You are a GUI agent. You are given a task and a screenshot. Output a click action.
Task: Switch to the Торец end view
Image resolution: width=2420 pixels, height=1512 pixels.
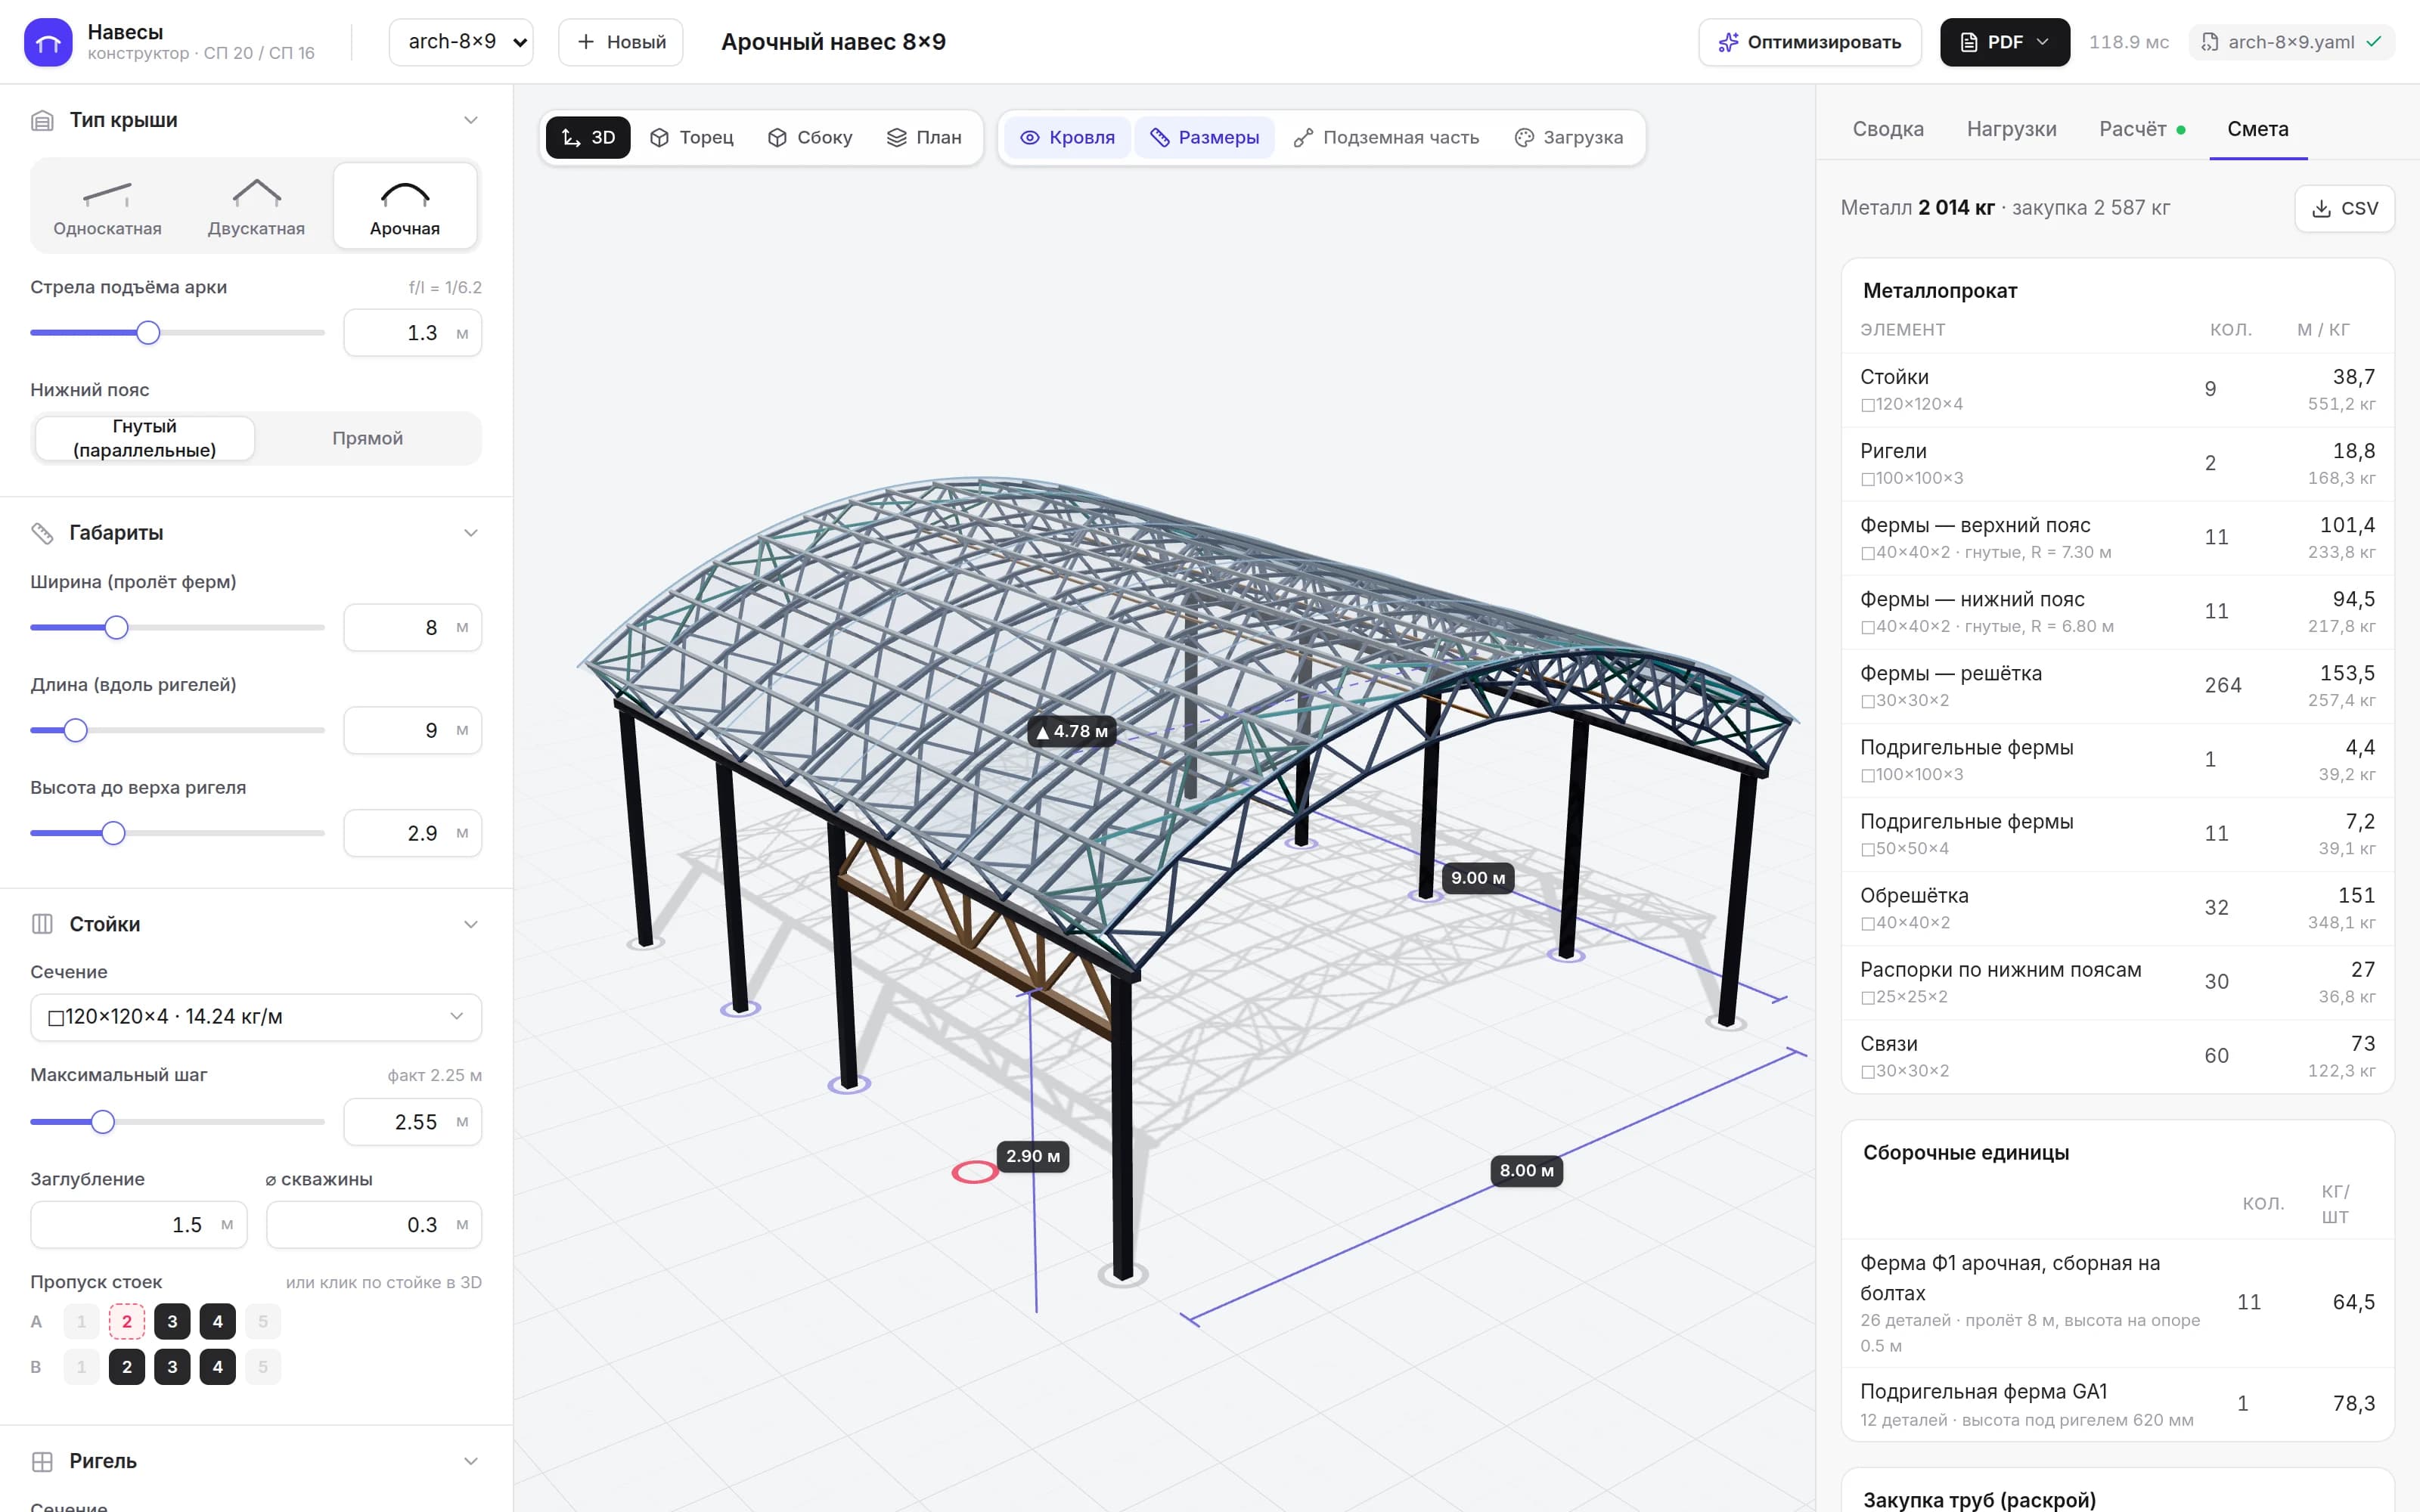[691, 137]
